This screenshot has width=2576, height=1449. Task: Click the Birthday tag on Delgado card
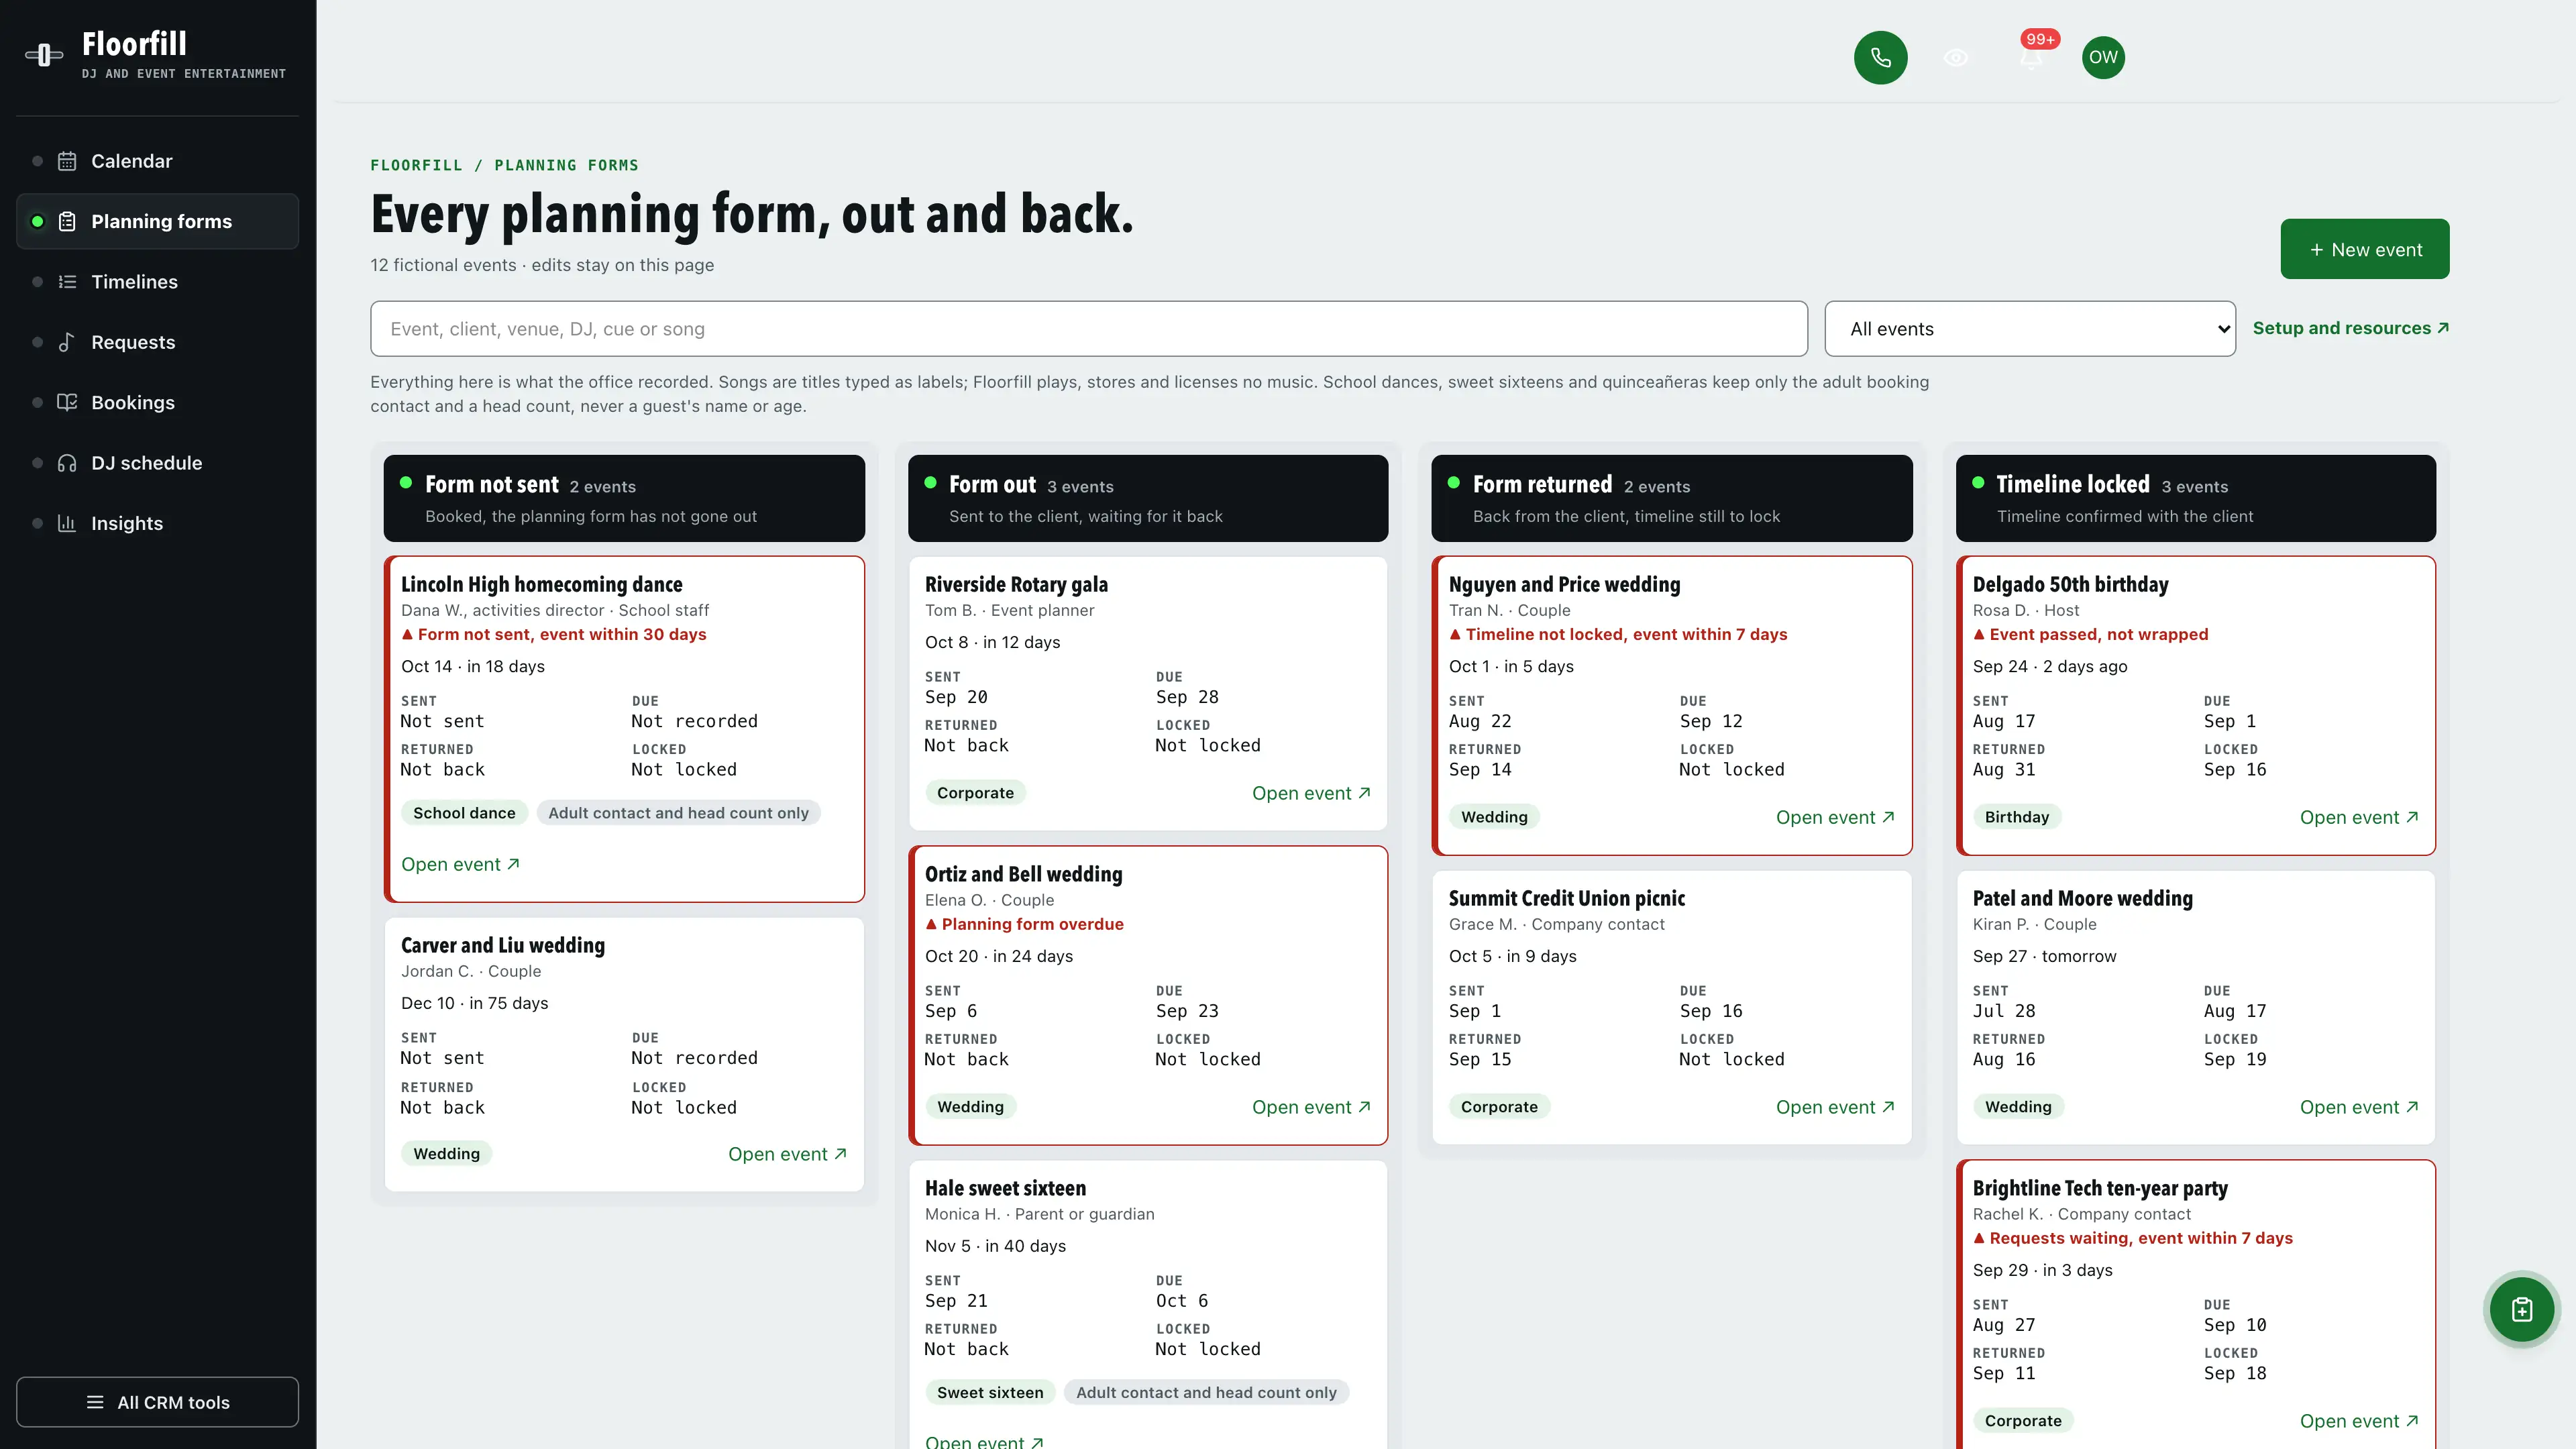click(x=2017, y=817)
